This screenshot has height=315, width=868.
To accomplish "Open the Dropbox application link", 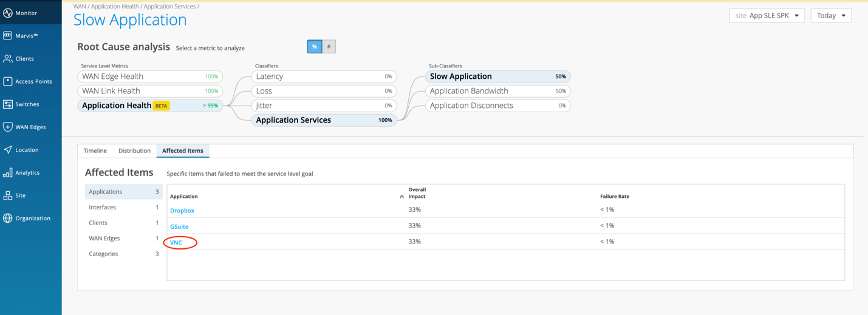I will [182, 211].
